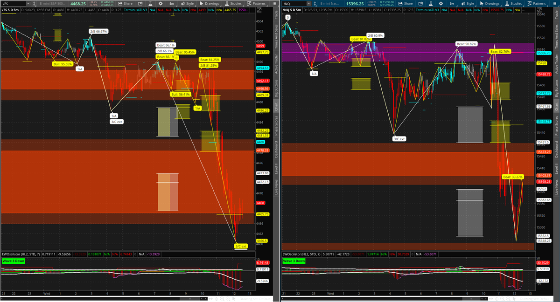Viewport: 560px width, 302px height.
Task: Open the Style menu on /NQ chart
Action: (468, 4)
